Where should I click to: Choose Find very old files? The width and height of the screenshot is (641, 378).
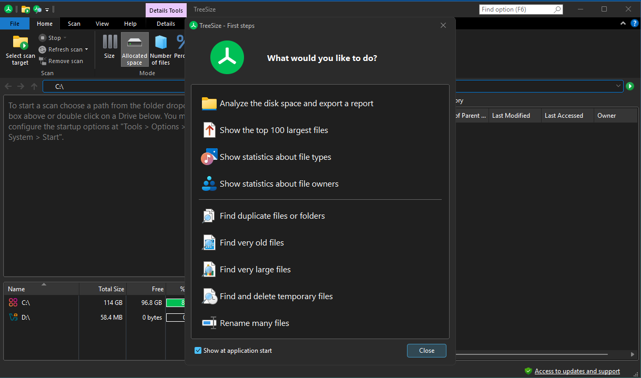[320, 242]
